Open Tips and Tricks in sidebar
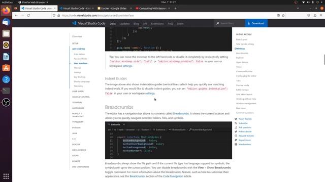 [x=80, y=59]
